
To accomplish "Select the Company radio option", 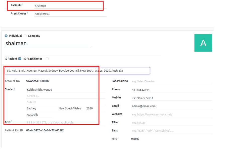I will [25, 36].
